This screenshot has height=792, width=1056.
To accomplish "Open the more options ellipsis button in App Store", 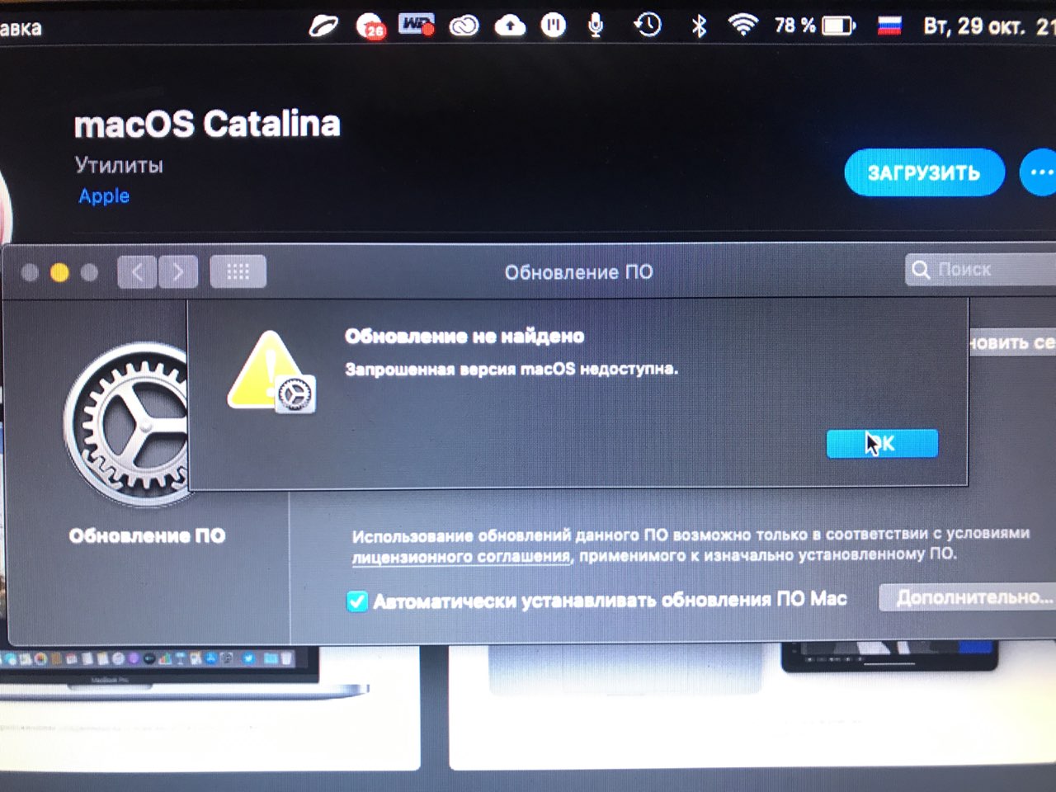I will (x=1039, y=172).
